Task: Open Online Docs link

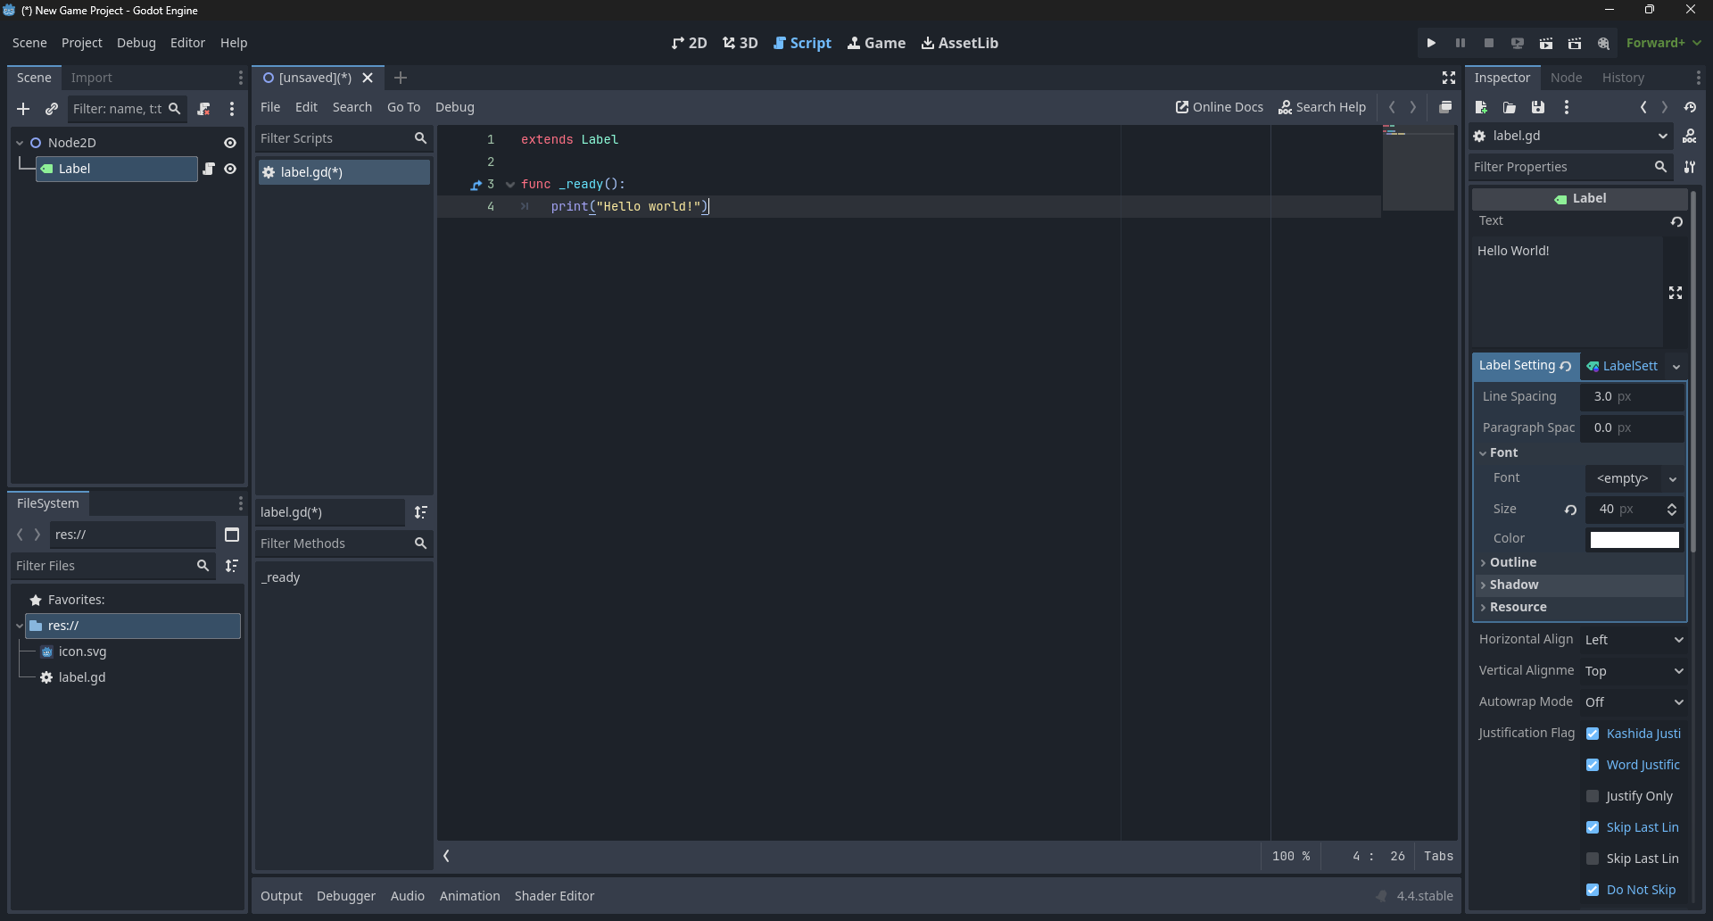Action: coord(1220,107)
